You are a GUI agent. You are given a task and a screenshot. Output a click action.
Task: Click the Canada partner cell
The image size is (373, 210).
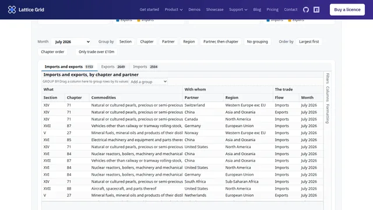(x=203, y=119)
